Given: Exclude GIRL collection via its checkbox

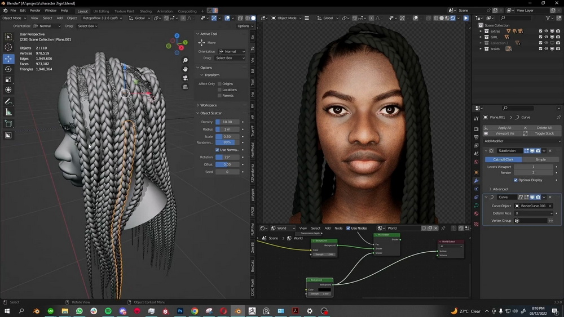Looking at the screenshot, I should point(540,37).
